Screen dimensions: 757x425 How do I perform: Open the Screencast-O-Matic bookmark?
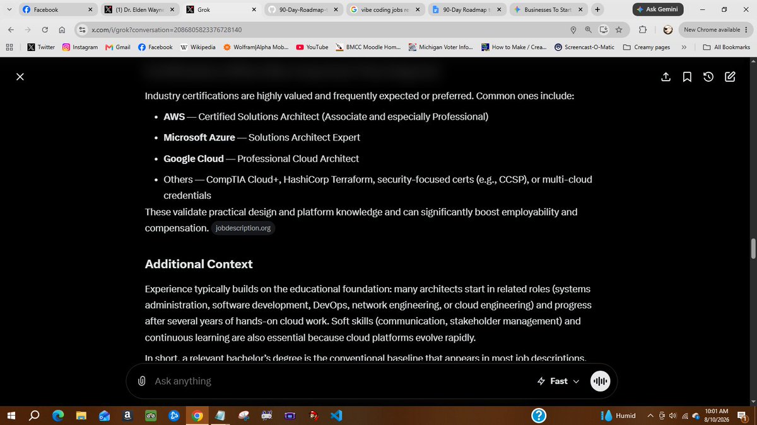pyautogui.click(x=586, y=47)
